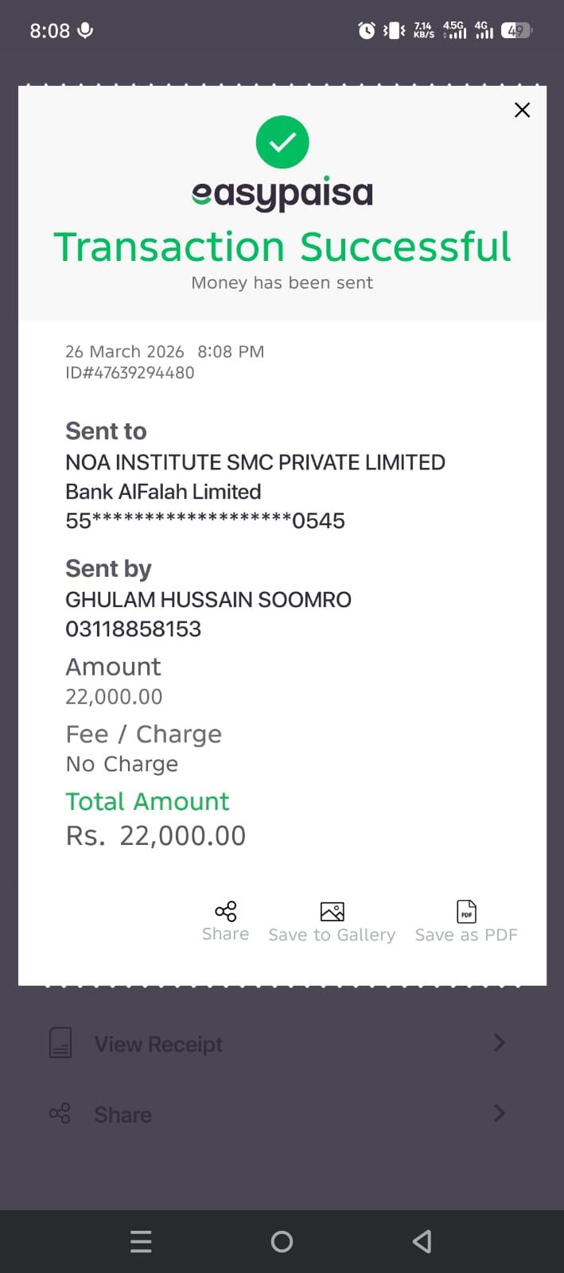This screenshot has height=1273, width=564.
Task: Tap the View Receipt document icon
Action: tap(60, 1042)
